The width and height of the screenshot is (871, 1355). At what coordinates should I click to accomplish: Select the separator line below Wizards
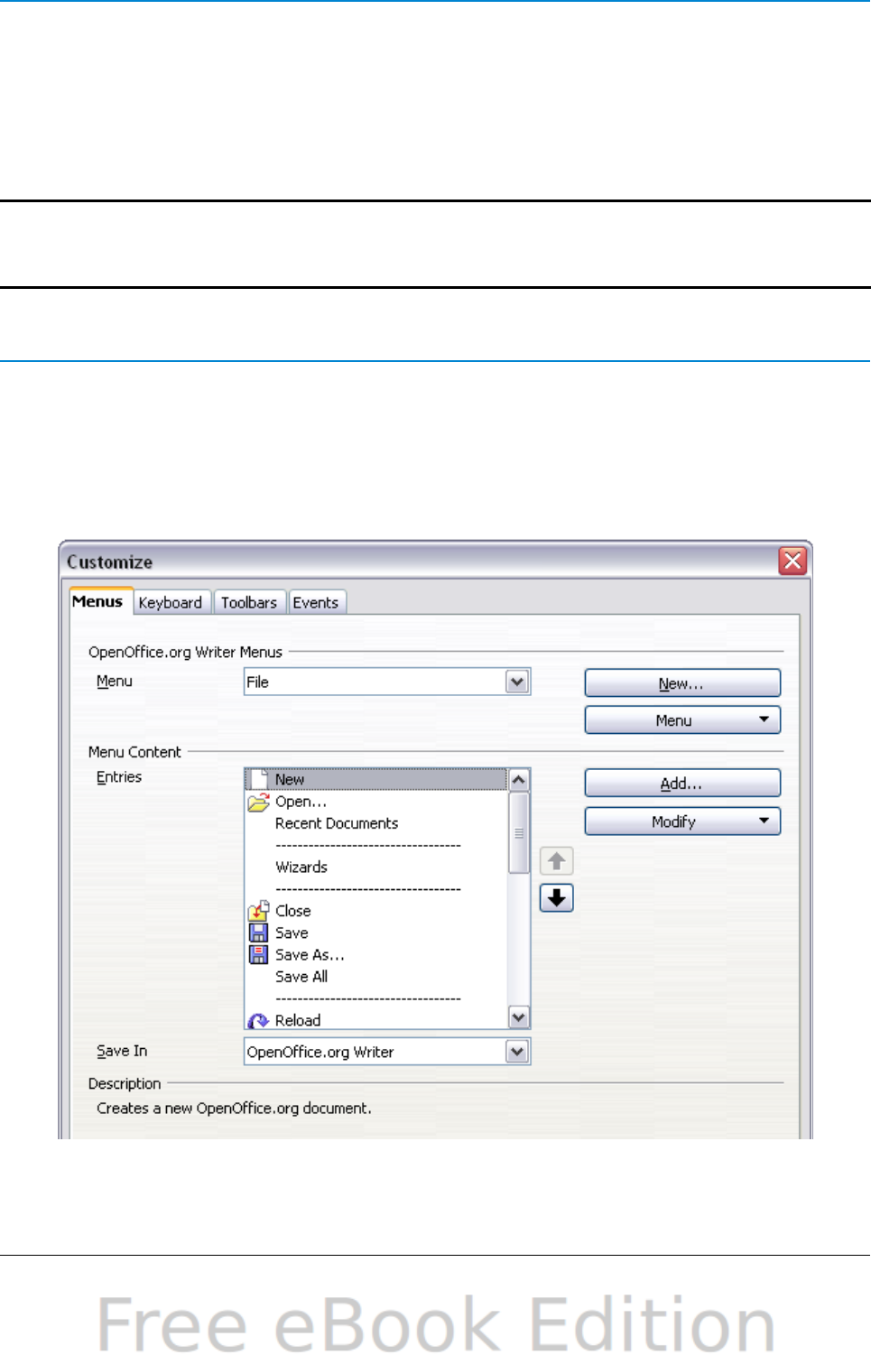point(368,889)
